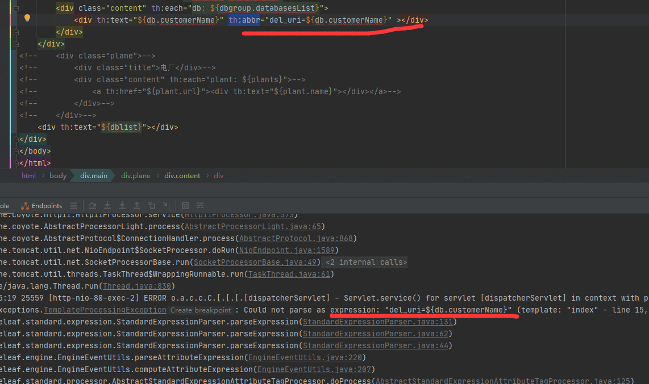The image size is (649, 384).
Task: Toggle fold marker at closing html tag
Action: pyautogui.click(x=15, y=163)
